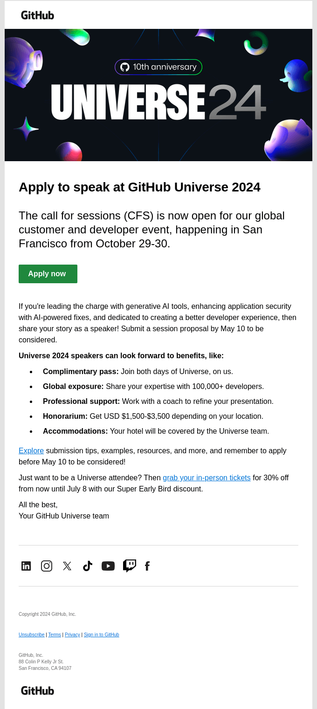Click the Unsubscribe link
317x709 pixels.
(x=31, y=634)
